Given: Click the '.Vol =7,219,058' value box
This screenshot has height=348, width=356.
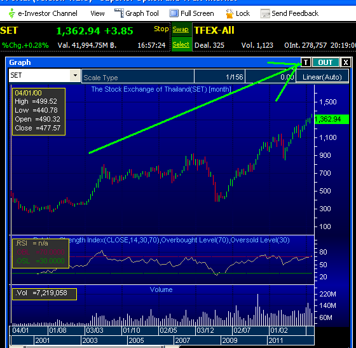Looking at the screenshot, I should [x=44, y=293].
